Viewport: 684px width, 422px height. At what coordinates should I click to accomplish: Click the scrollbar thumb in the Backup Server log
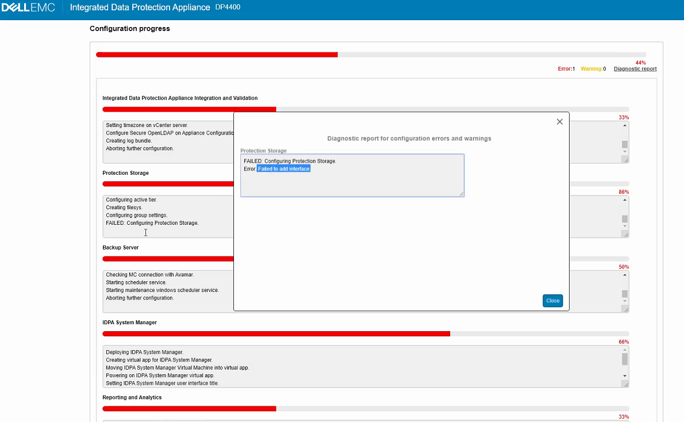pos(625,294)
